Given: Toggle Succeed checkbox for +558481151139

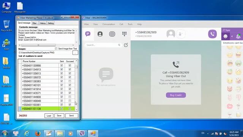Looking at the screenshot, I should point(70,108).
